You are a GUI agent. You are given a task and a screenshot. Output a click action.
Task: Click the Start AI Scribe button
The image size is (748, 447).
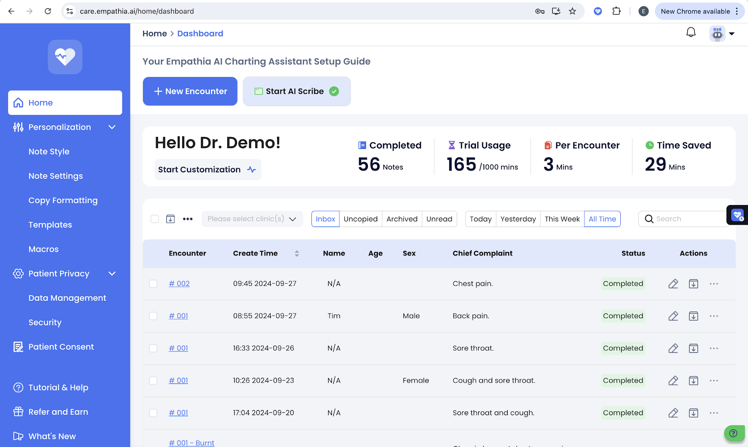[297, 91]
